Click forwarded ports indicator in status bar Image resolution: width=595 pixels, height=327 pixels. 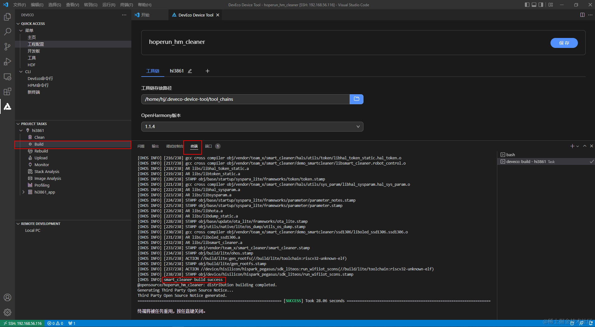[x=72, y=324]
